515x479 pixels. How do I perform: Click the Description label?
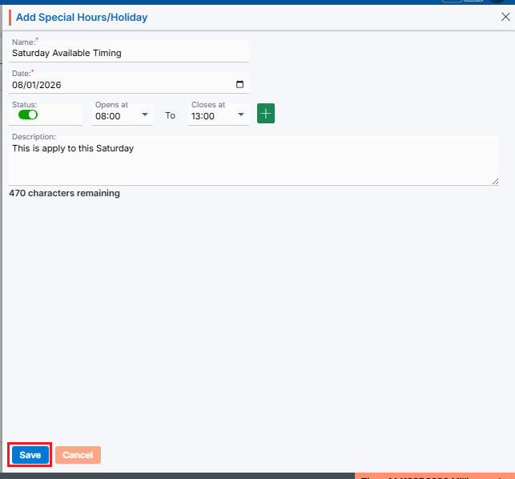click(x=34, y=137)
